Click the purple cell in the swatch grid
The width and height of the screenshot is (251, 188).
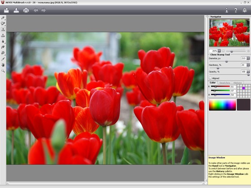[244, 88]
